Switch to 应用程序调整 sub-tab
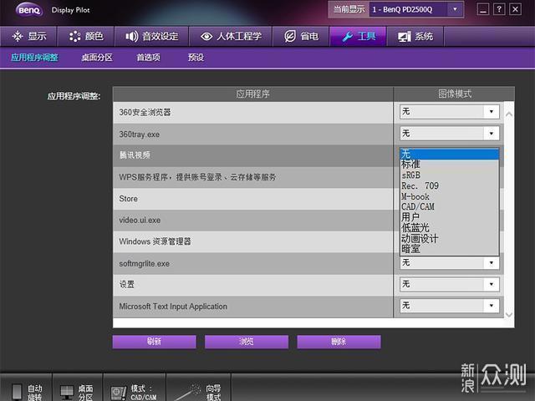Screen dimensions: 535x401 pos(34,58)
